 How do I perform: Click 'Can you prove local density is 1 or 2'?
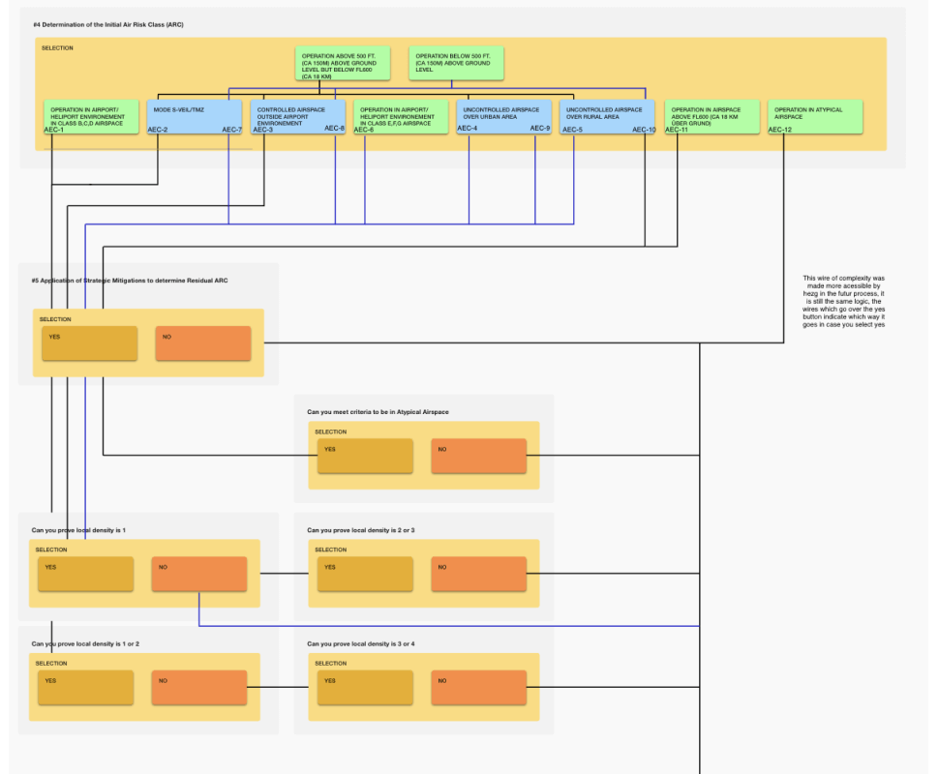[x=85, y=644]
